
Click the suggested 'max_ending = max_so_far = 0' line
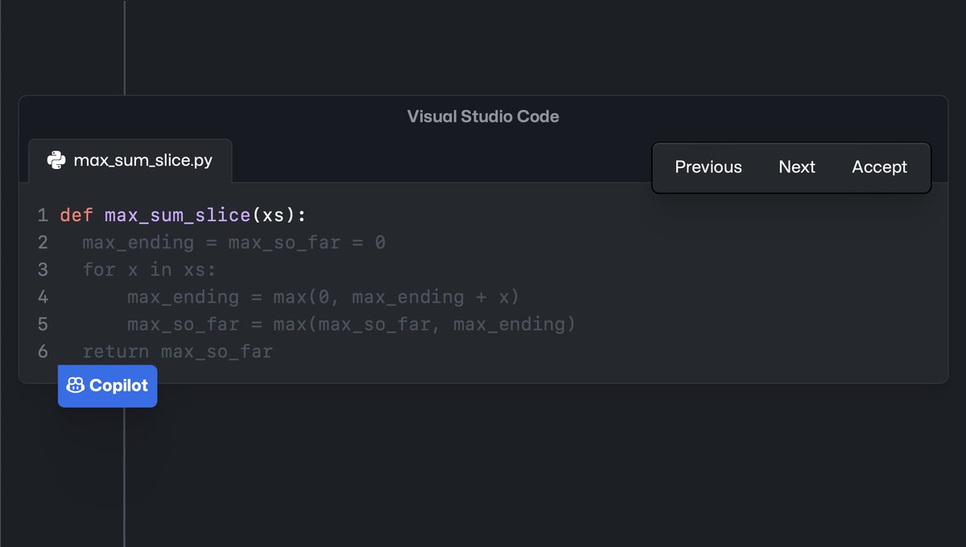point(233,243)
